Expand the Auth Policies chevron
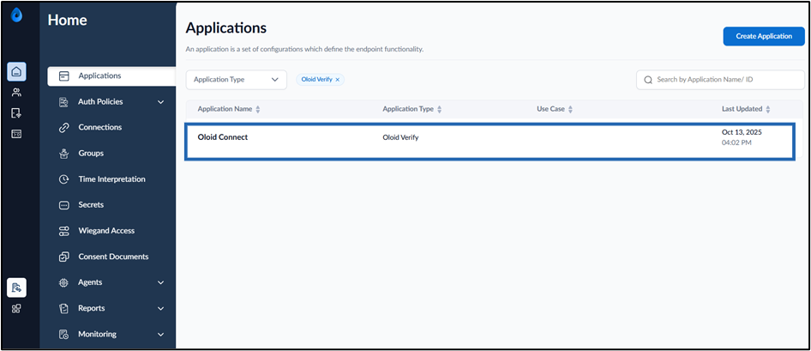The width and height of the screenshot is (811, 351). 160,102
